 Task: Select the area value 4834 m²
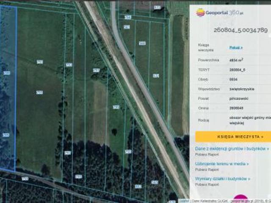point(236,60)
